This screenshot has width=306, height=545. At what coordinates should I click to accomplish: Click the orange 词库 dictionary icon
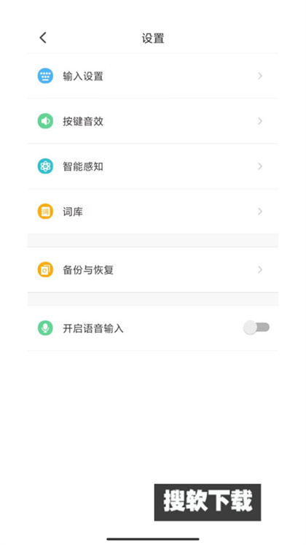(45, 212)
